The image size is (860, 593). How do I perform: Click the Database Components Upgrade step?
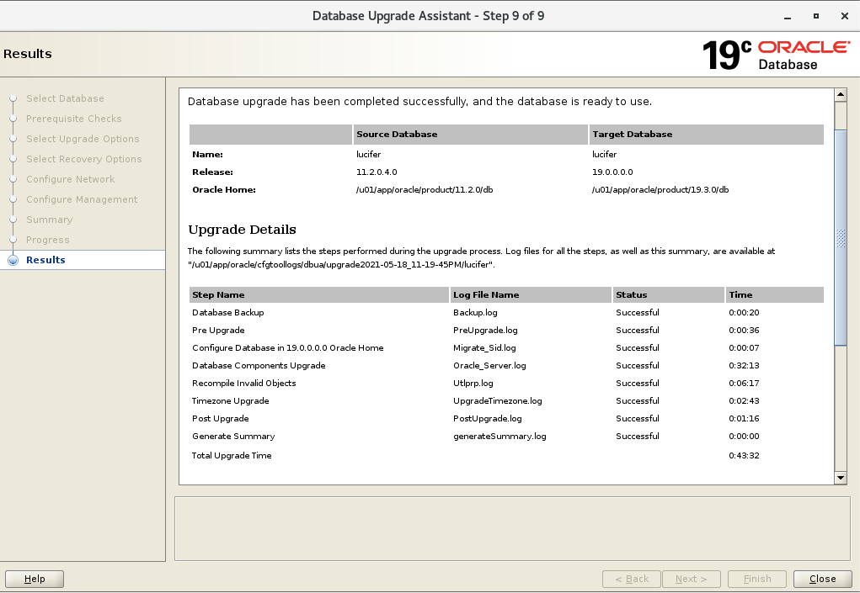(x=259, y=365)
